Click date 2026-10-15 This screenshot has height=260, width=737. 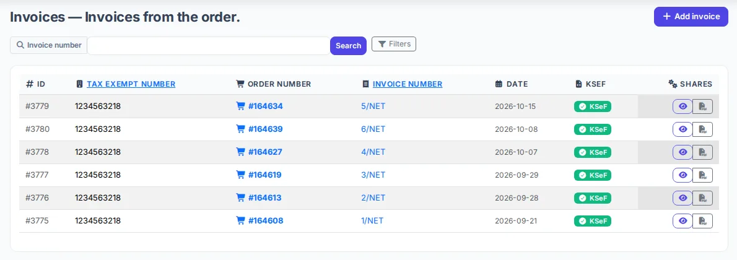point(515,106)
